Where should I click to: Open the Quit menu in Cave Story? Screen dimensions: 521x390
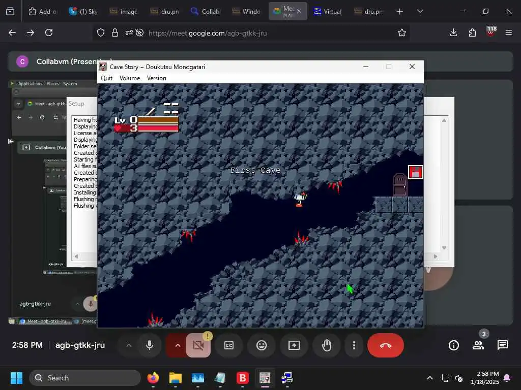point(106,78)
